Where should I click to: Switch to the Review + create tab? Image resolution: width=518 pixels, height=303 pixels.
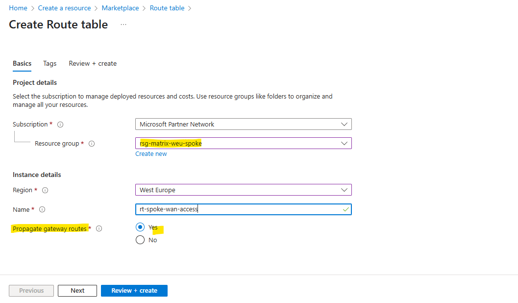(93, 63)
